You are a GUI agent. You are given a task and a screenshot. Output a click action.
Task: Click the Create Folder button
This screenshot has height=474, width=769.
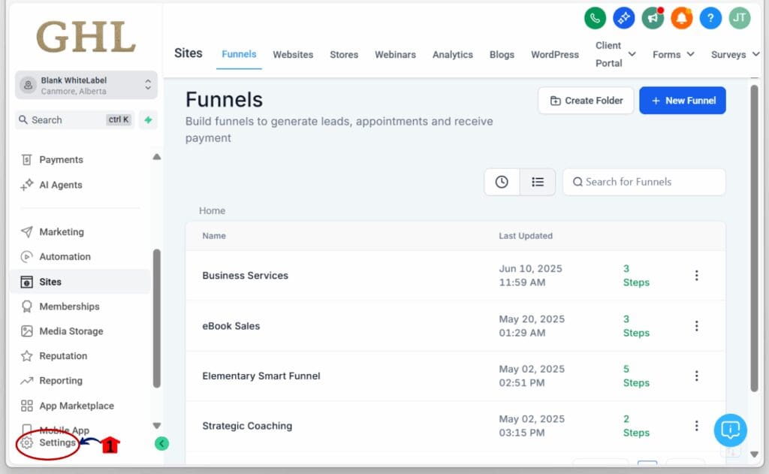(586, 101)
